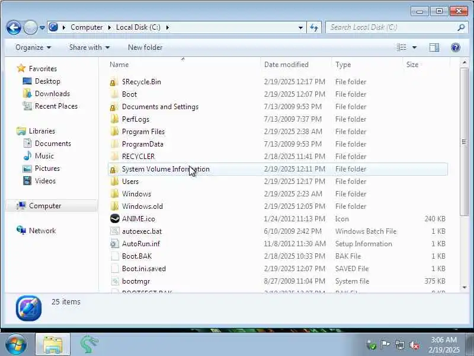Screen dimensions: 474x356
Task: Select the $Recycle.Bin folder icon
Action: coord(114,82)
